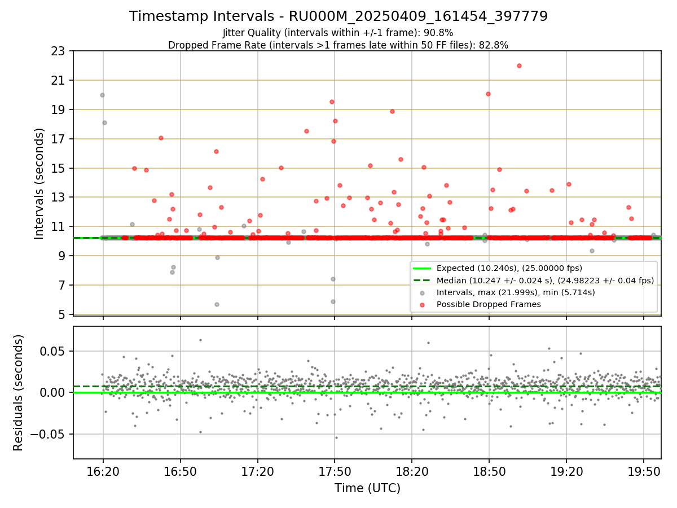Image resolution: width=677 pixels, height=508 pixels.
Task: Click the lowest gray point near 5.7 seconds
Action: point(217,304)
